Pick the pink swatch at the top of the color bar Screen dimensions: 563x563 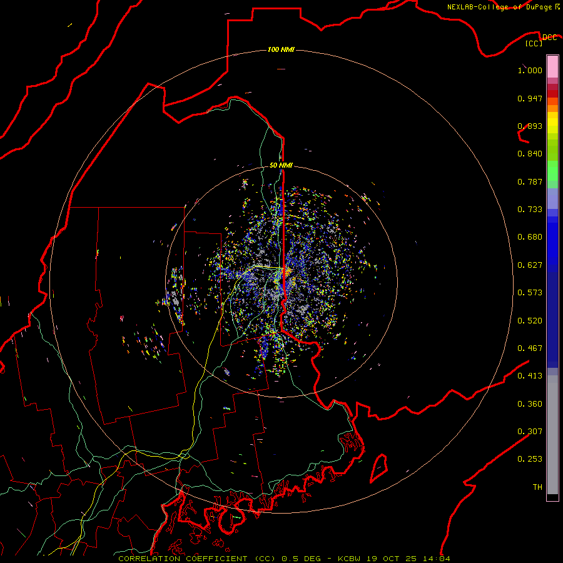pyautogui.click(x=552, y=67)
